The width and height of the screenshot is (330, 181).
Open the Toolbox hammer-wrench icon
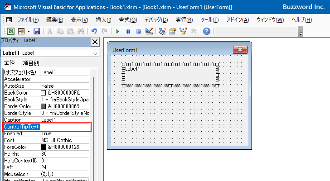point(194,31)
